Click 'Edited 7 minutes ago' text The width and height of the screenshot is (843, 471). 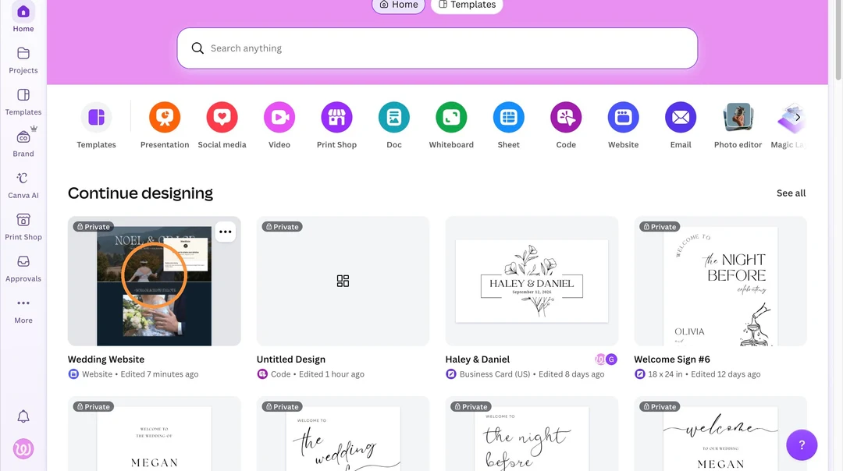(x=159, y=374)
